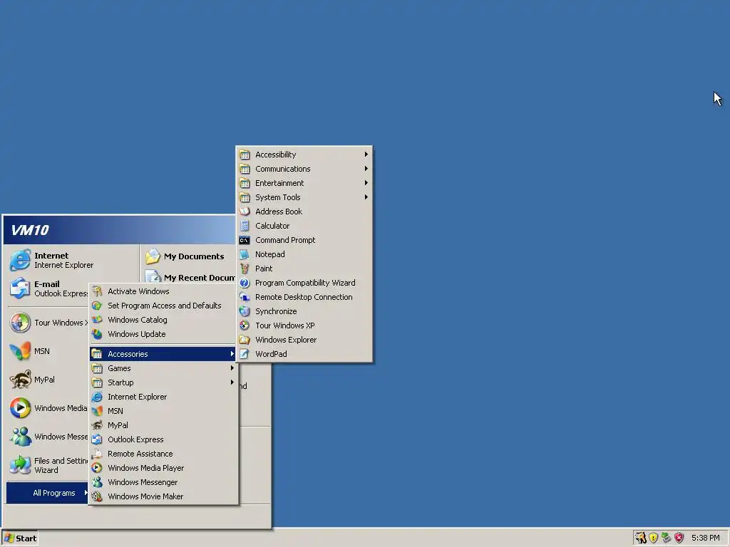Click the Synchronize icon
Viewport: 730px width, 547px height.
click(245, 311)
